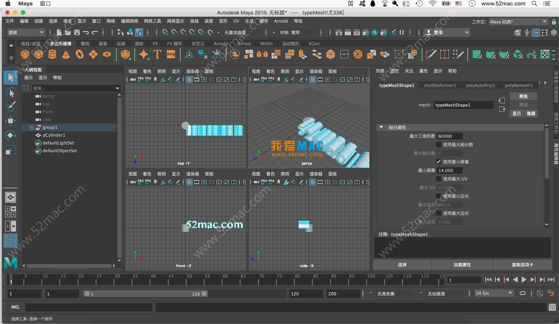Enable the 使用最大边长 checkbox

[438, 213]
